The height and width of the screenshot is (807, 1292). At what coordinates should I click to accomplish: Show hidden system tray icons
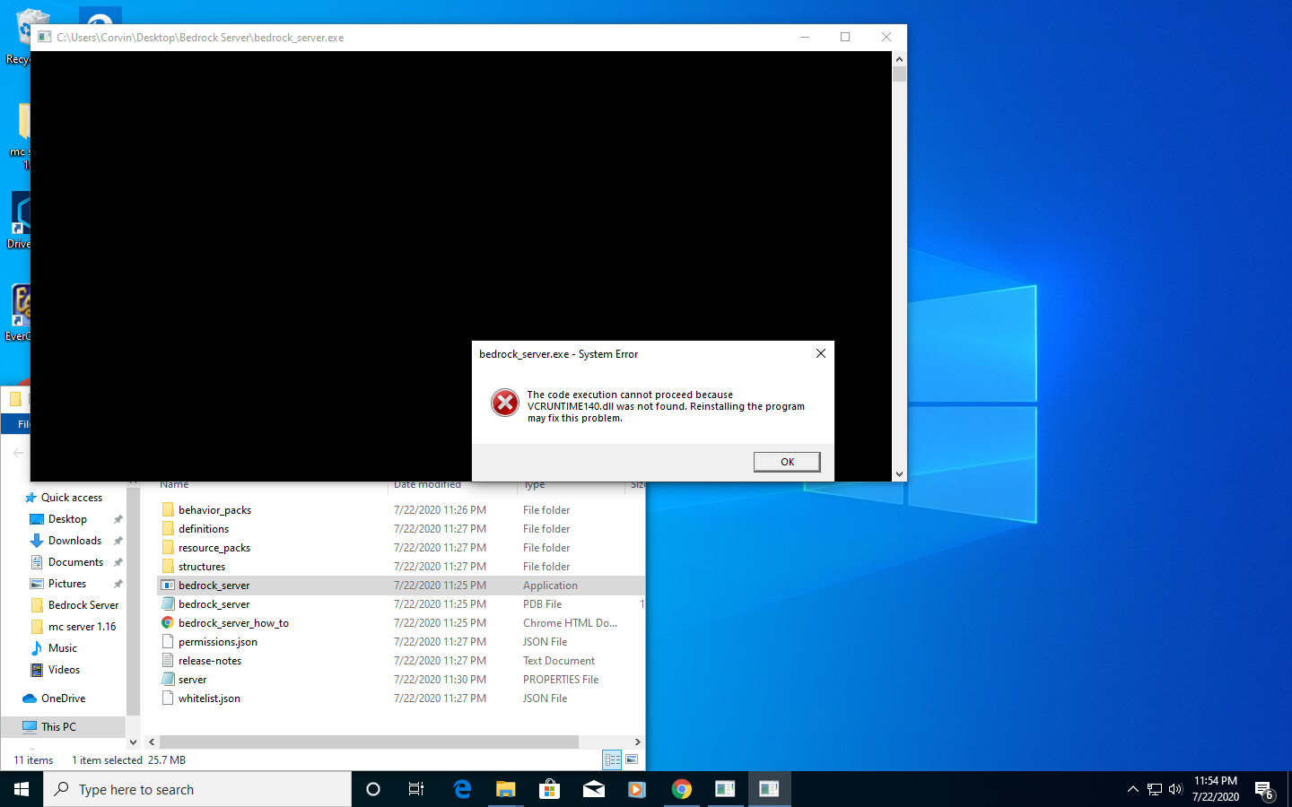pyautogui.click(x=1132, y=789)
